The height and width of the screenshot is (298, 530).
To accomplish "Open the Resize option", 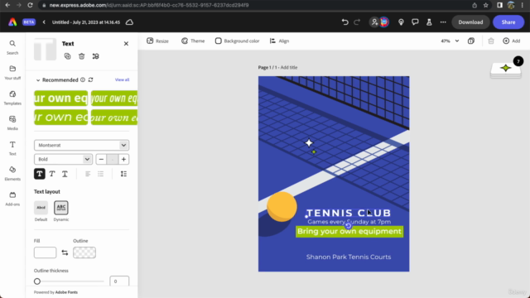I will click(157, 41).
